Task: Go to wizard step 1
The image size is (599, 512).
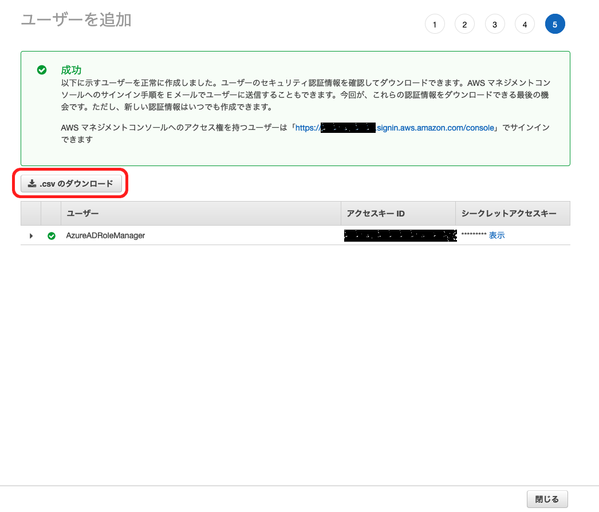Action: (435, 24)
